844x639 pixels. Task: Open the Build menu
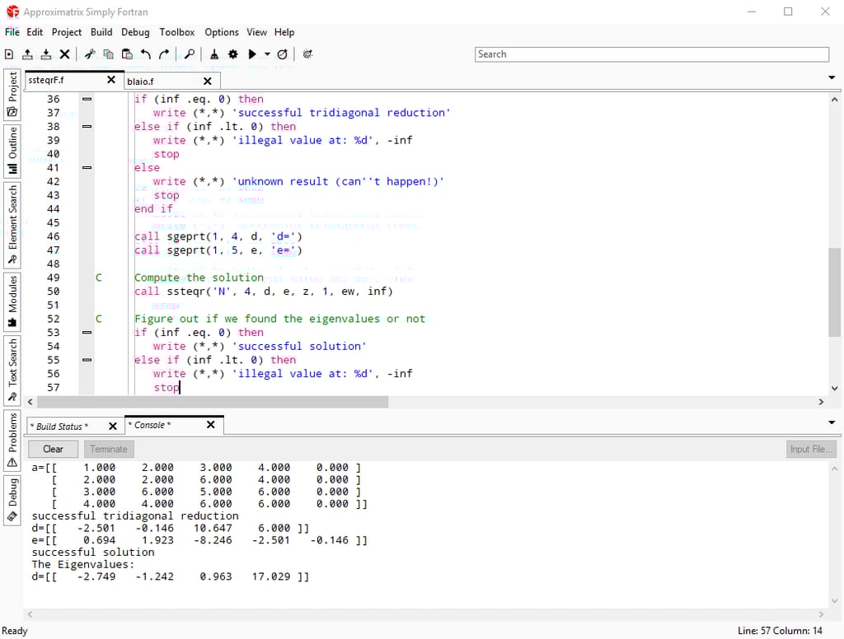pos(101,32)
